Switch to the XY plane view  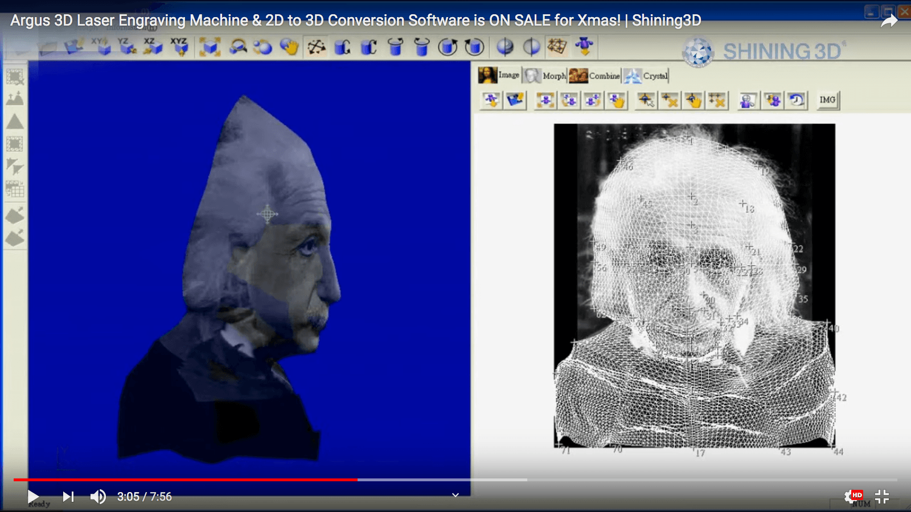(x=101, y=47)
